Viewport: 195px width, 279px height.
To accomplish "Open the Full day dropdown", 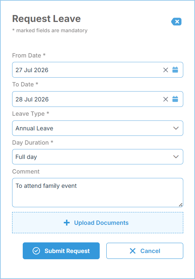I will [97, 157].
